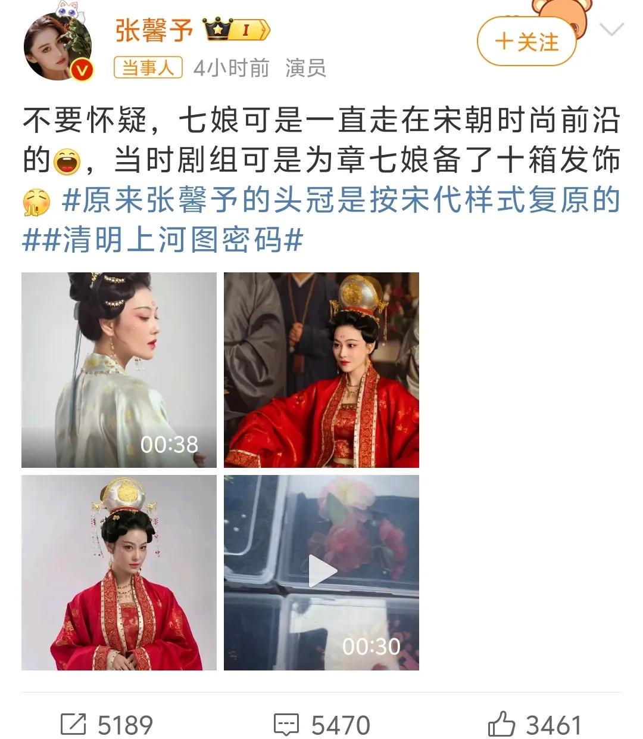Play the 00:38 video thumbnail
The image size is (643, 739).
(x=119, y=370)
